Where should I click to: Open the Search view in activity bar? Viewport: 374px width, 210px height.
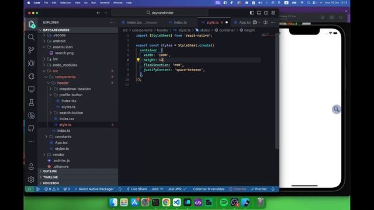click(31, 37)
